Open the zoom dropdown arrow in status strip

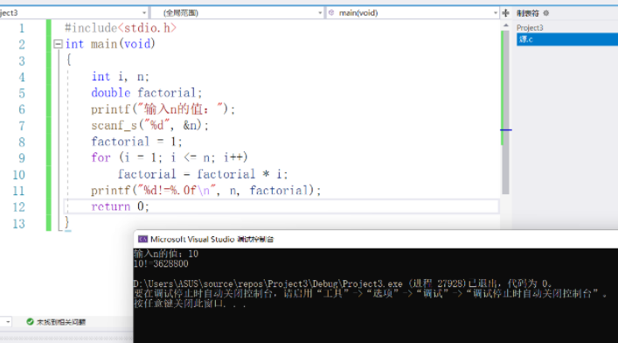8,322
